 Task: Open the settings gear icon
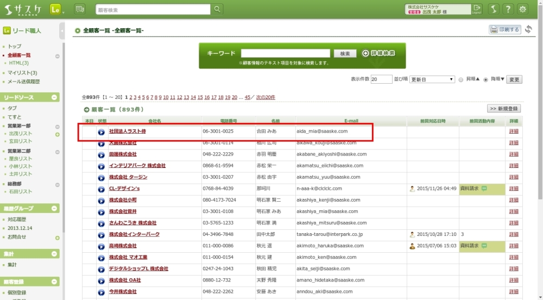[x=523, y=9]
